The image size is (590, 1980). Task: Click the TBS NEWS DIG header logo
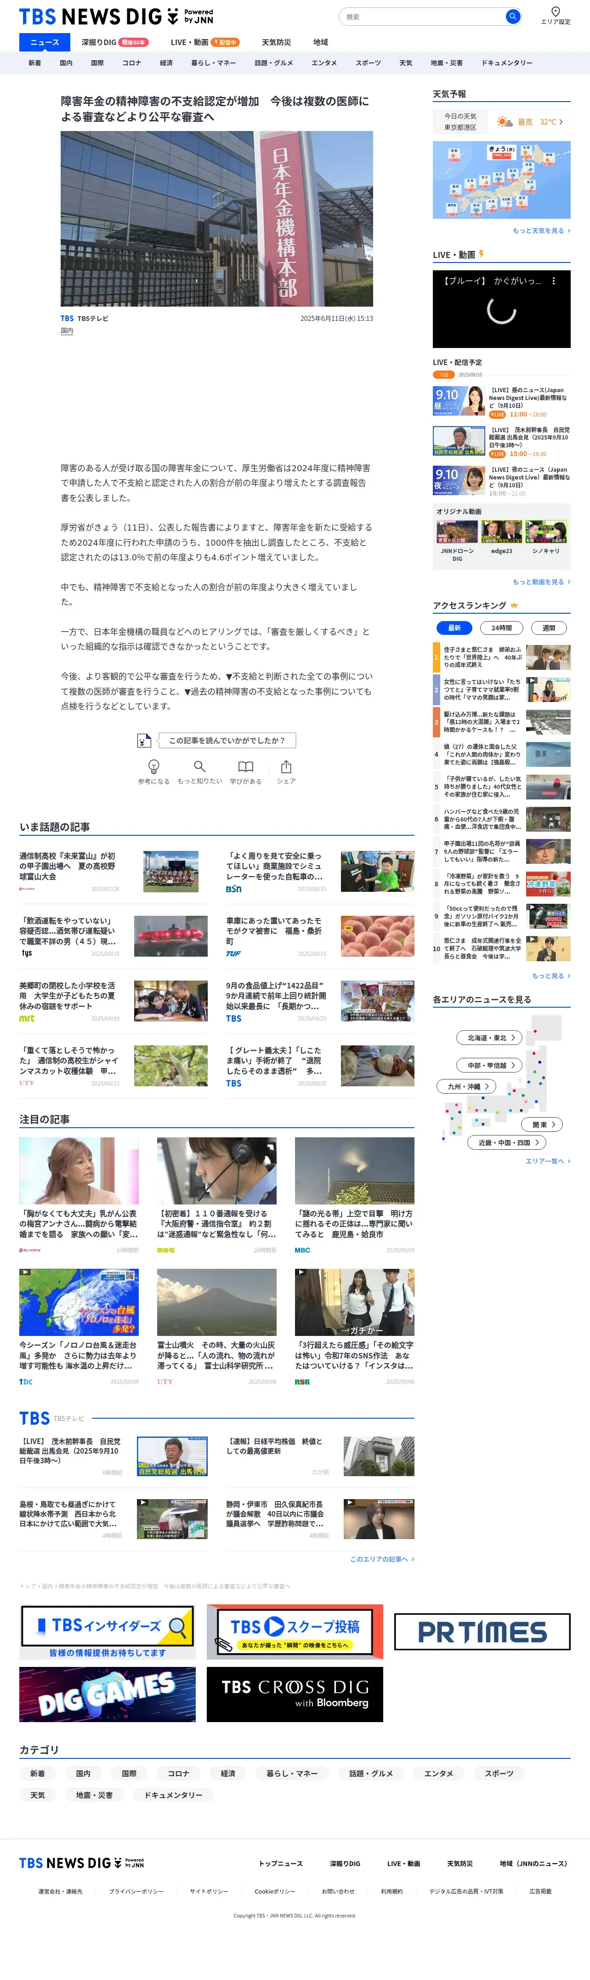coord(116,16)
